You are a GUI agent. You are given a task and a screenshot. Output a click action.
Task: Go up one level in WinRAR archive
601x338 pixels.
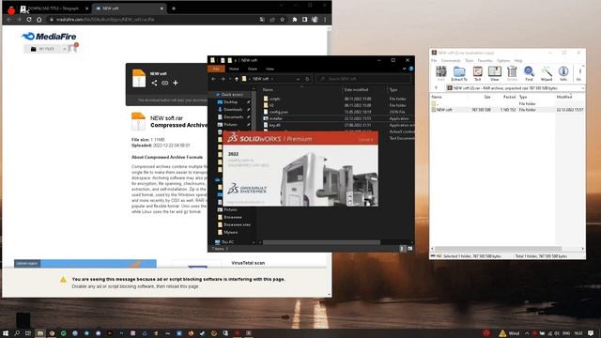[x=436, y=88]
